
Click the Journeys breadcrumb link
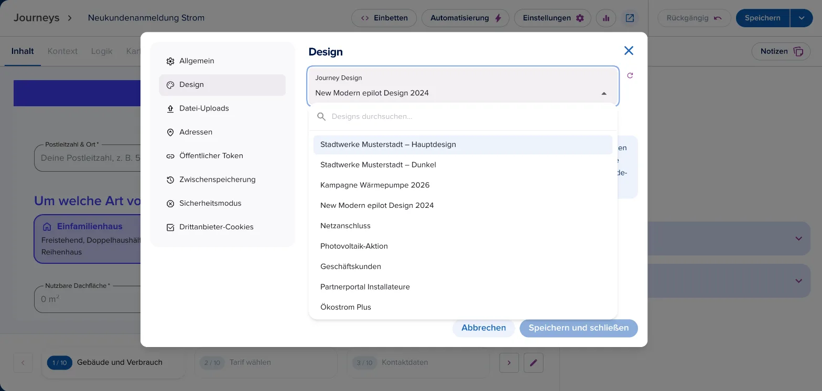[x=37, y=18]
